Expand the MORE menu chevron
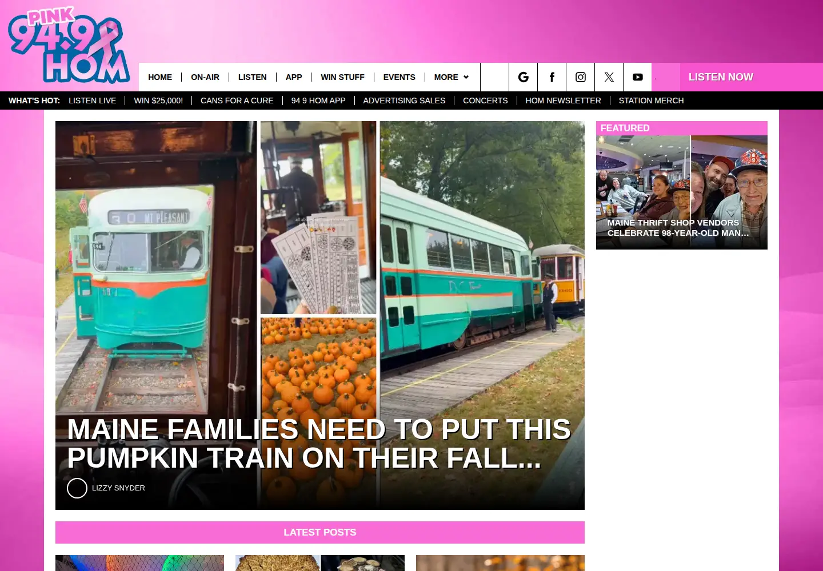Image resolution: width=823 pixels, height=571 pixels. [466, 77]
